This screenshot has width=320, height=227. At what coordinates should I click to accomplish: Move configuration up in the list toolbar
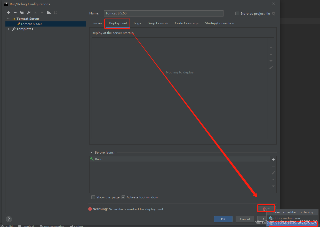click(x=35, y=13)
